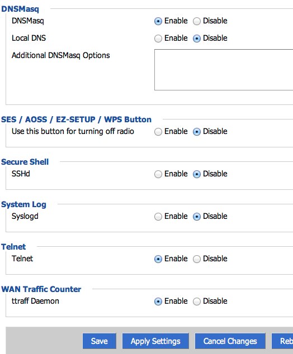Select Disable for WPS button radio setting

(x=197, y=132)
